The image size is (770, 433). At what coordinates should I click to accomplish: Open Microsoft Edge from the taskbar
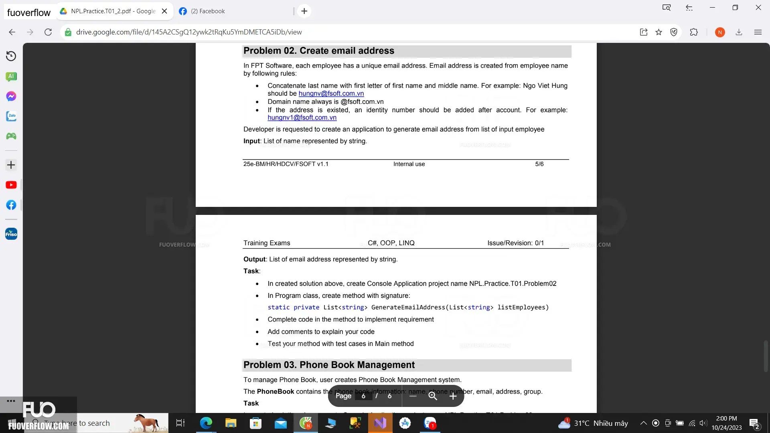[206, 423]
